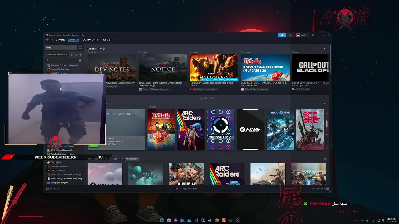Select SUPER PEOPLE in game list
This screenshot has width=399, height=224.
(x=56, y=170)
